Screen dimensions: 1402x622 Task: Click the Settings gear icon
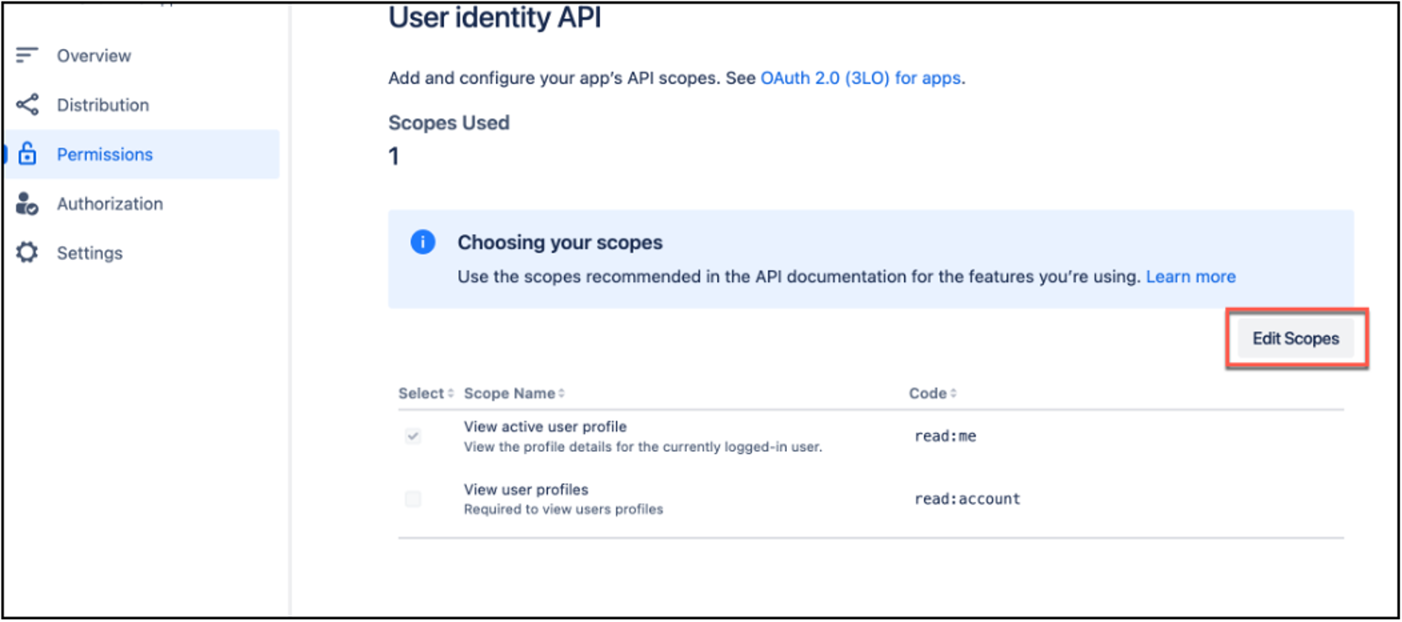tap(27, 253)
